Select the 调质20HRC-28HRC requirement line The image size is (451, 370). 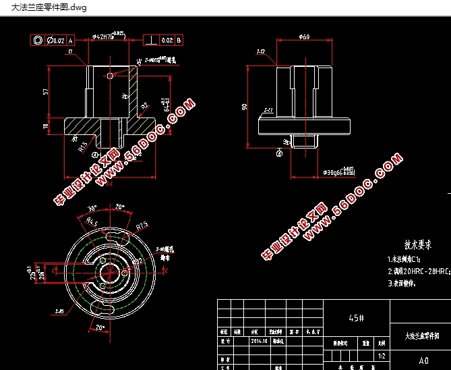click(417, 271)
